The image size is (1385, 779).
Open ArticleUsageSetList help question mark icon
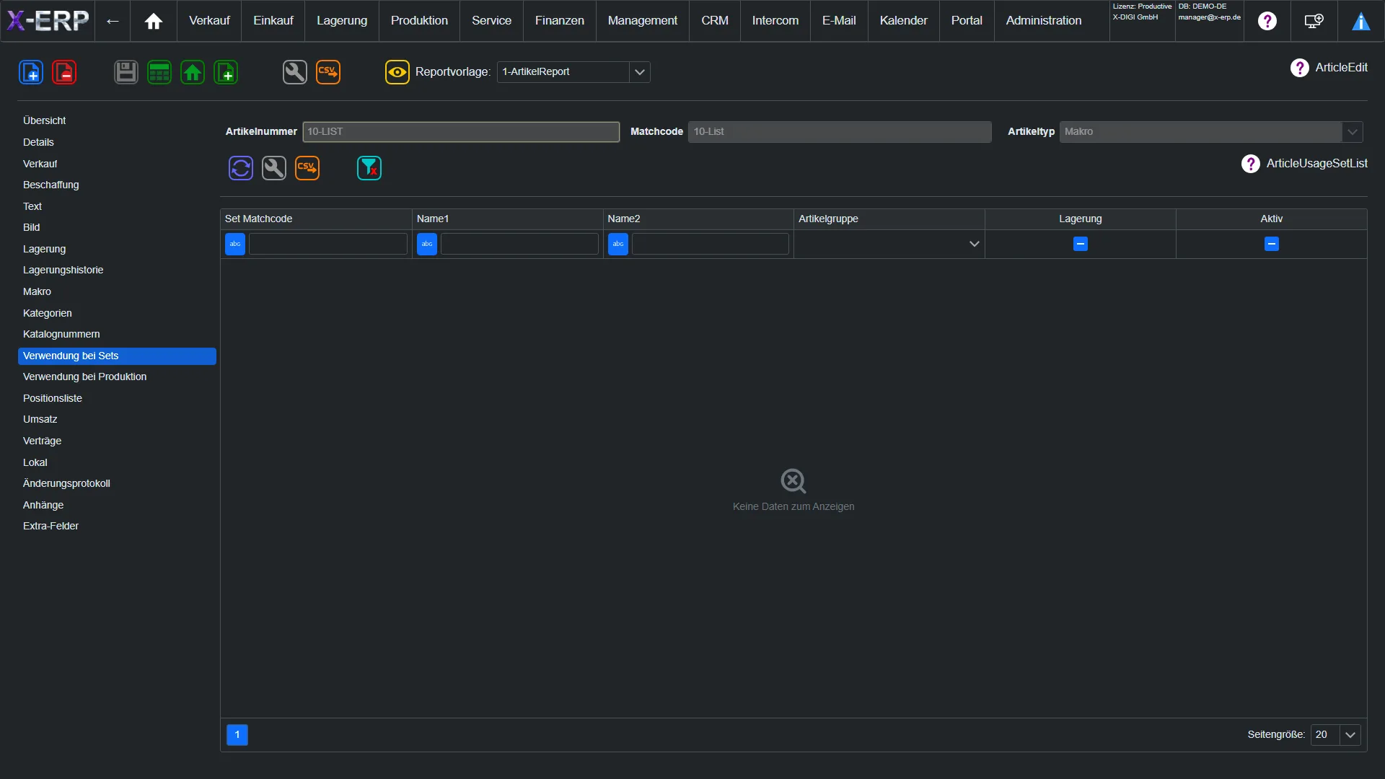(x=1251, y=164)
